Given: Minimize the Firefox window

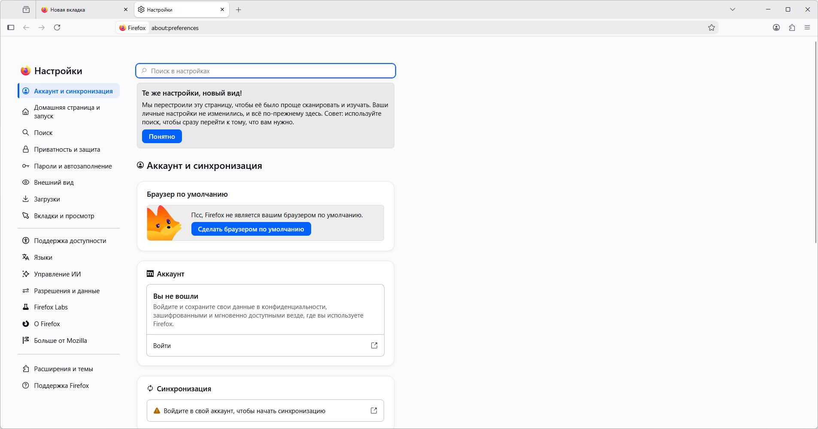Looking at the screenshot, I should point(768,9).
